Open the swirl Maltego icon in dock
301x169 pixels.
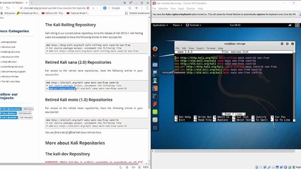[x=155, y=96]
